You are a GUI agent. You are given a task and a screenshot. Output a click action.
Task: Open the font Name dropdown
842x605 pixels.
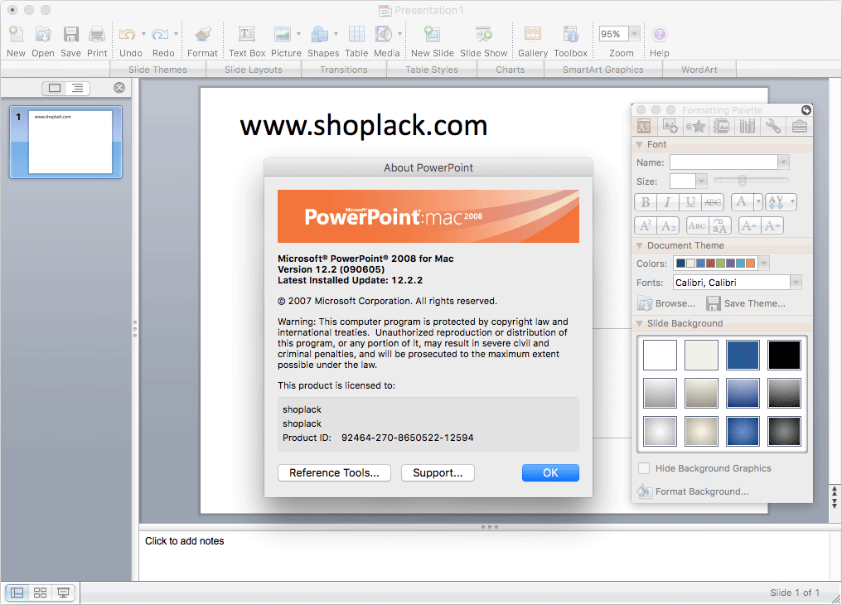[x=783, y=162]
